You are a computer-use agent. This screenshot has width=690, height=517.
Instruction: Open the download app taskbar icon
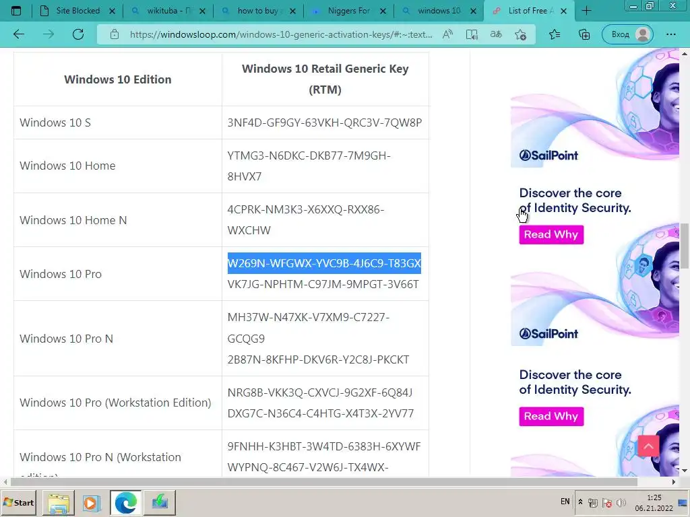pyautogui.click(x=160, y=502)
